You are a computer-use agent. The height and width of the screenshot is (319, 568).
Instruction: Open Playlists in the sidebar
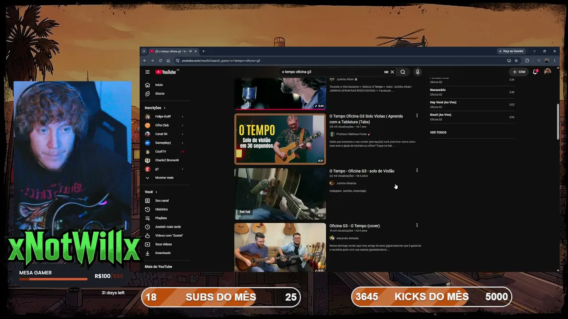click(x=161, y=218)
